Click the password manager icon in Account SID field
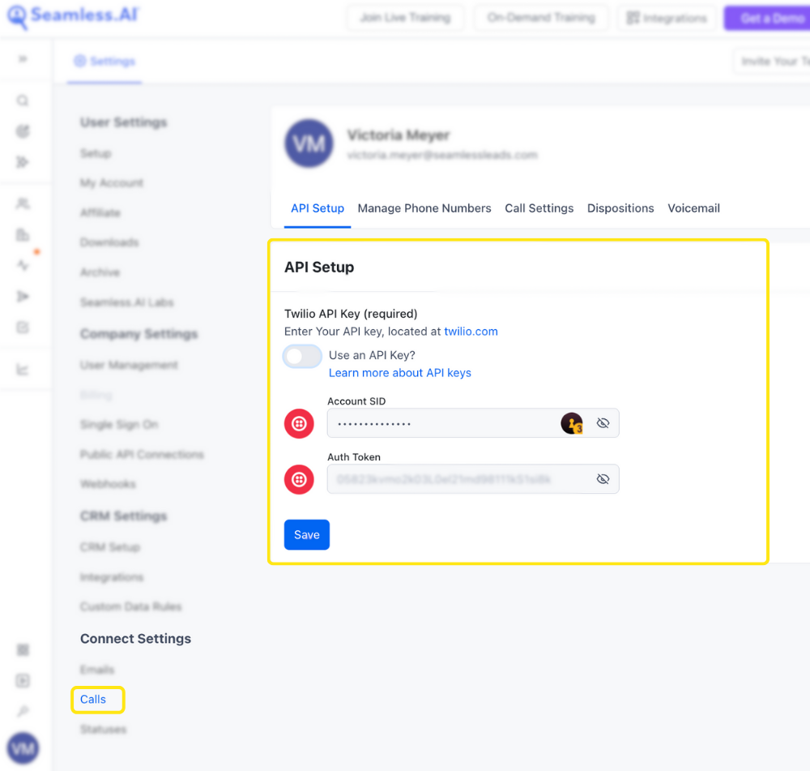Image resolution: width=810 pixels, height=771 pixels. click(572, 423)
